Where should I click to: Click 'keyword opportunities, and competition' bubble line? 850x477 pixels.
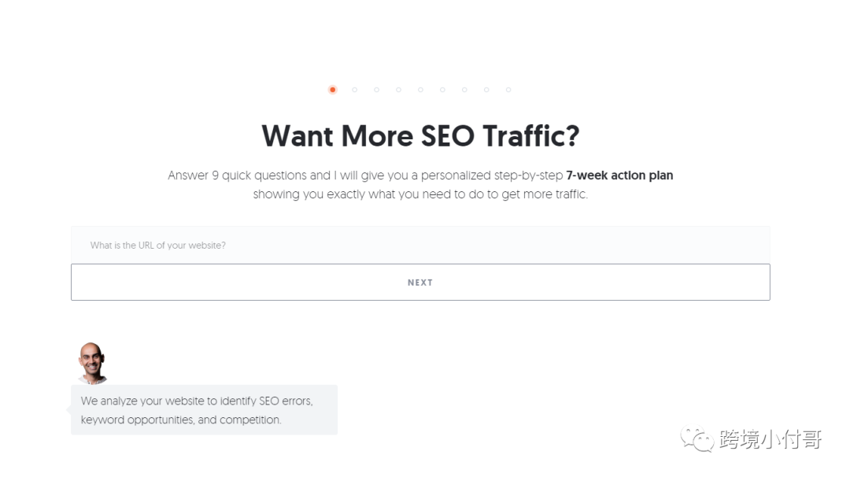181,420
